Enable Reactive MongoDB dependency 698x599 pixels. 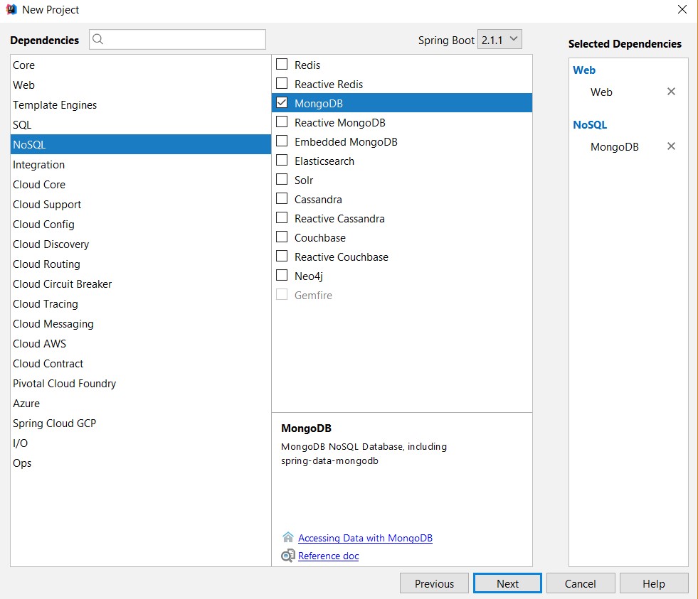282,122
